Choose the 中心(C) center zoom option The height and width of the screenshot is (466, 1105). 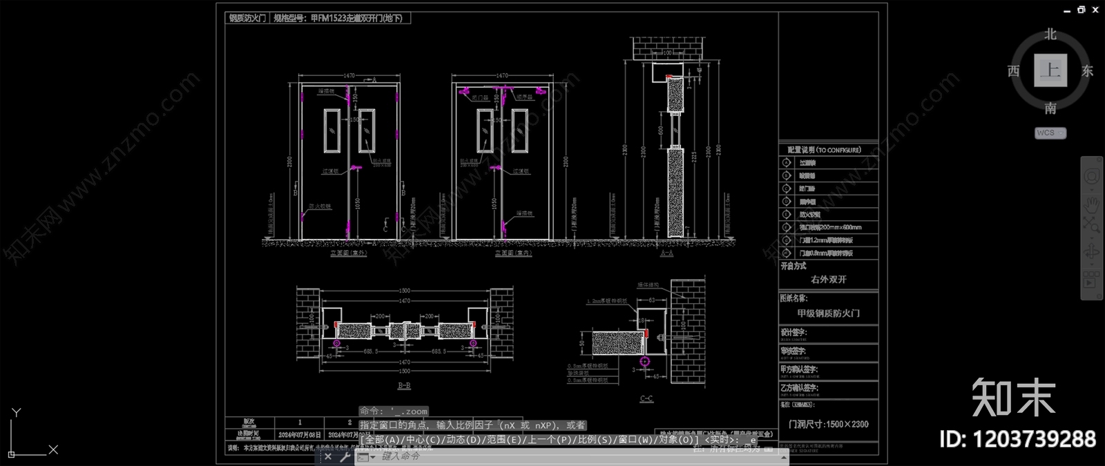(424, 439)
